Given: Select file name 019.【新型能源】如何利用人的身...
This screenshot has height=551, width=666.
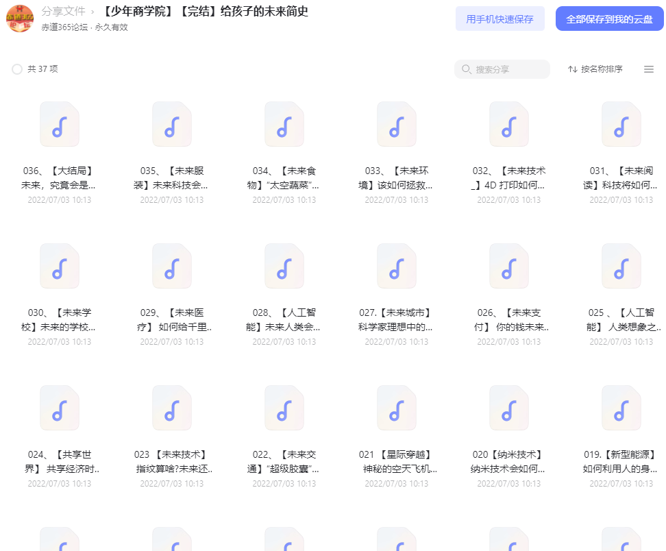Looking at the screenshot, I should point(621,462).
